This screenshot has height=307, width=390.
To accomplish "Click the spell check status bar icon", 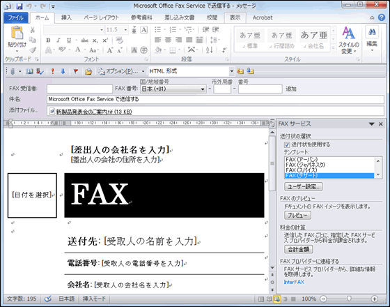I will point(48,299).
